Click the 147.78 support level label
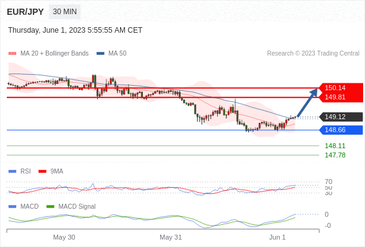The height and width of the screenshot is (247, 365). click(x=335, y=155)
